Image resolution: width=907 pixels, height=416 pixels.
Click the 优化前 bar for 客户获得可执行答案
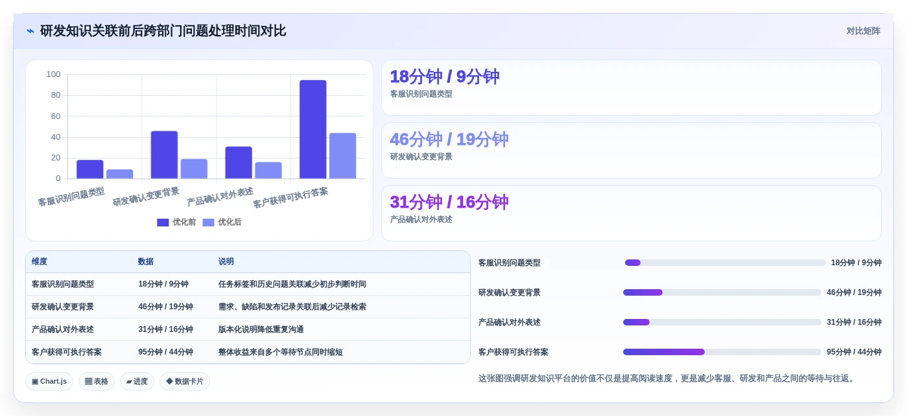pyautogui.click(x=312, y=129)
